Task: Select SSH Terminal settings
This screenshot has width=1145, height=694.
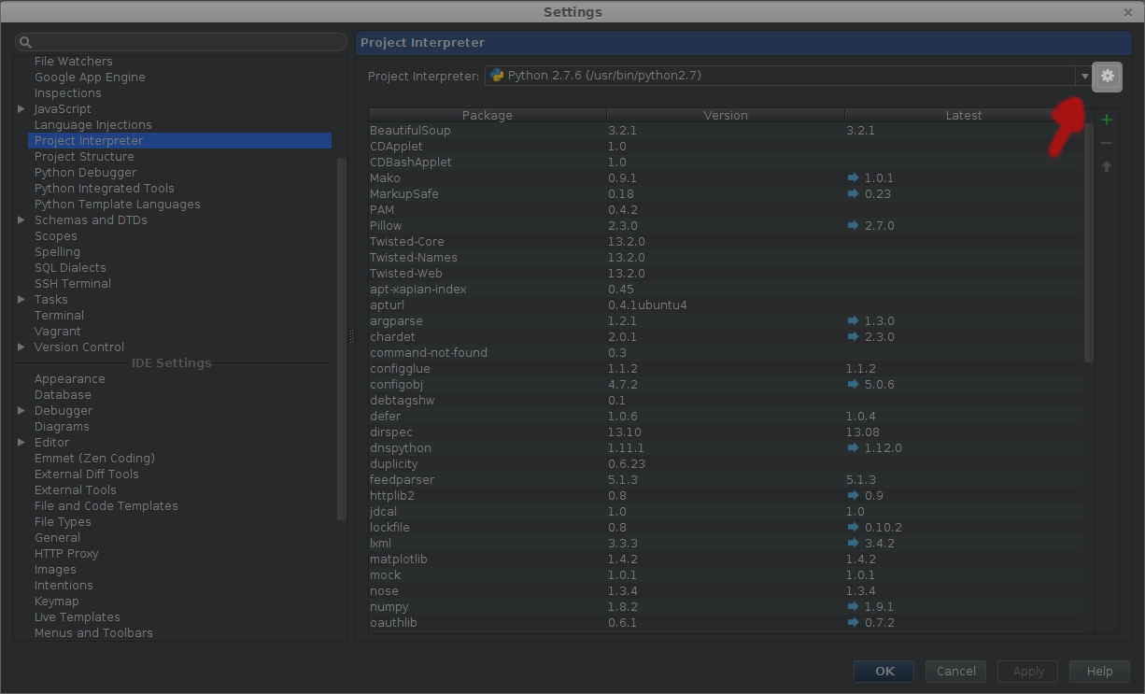Action: (x=73, y=284)
